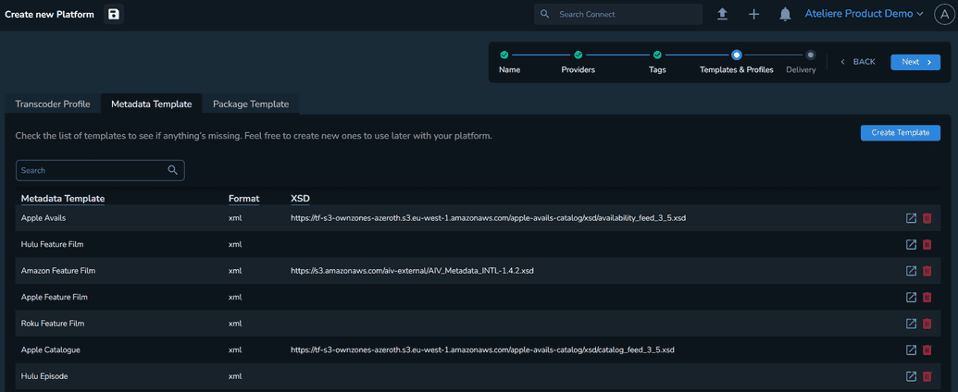
Task: Delete the Apple Avails template
Action: tap(927, 218)
